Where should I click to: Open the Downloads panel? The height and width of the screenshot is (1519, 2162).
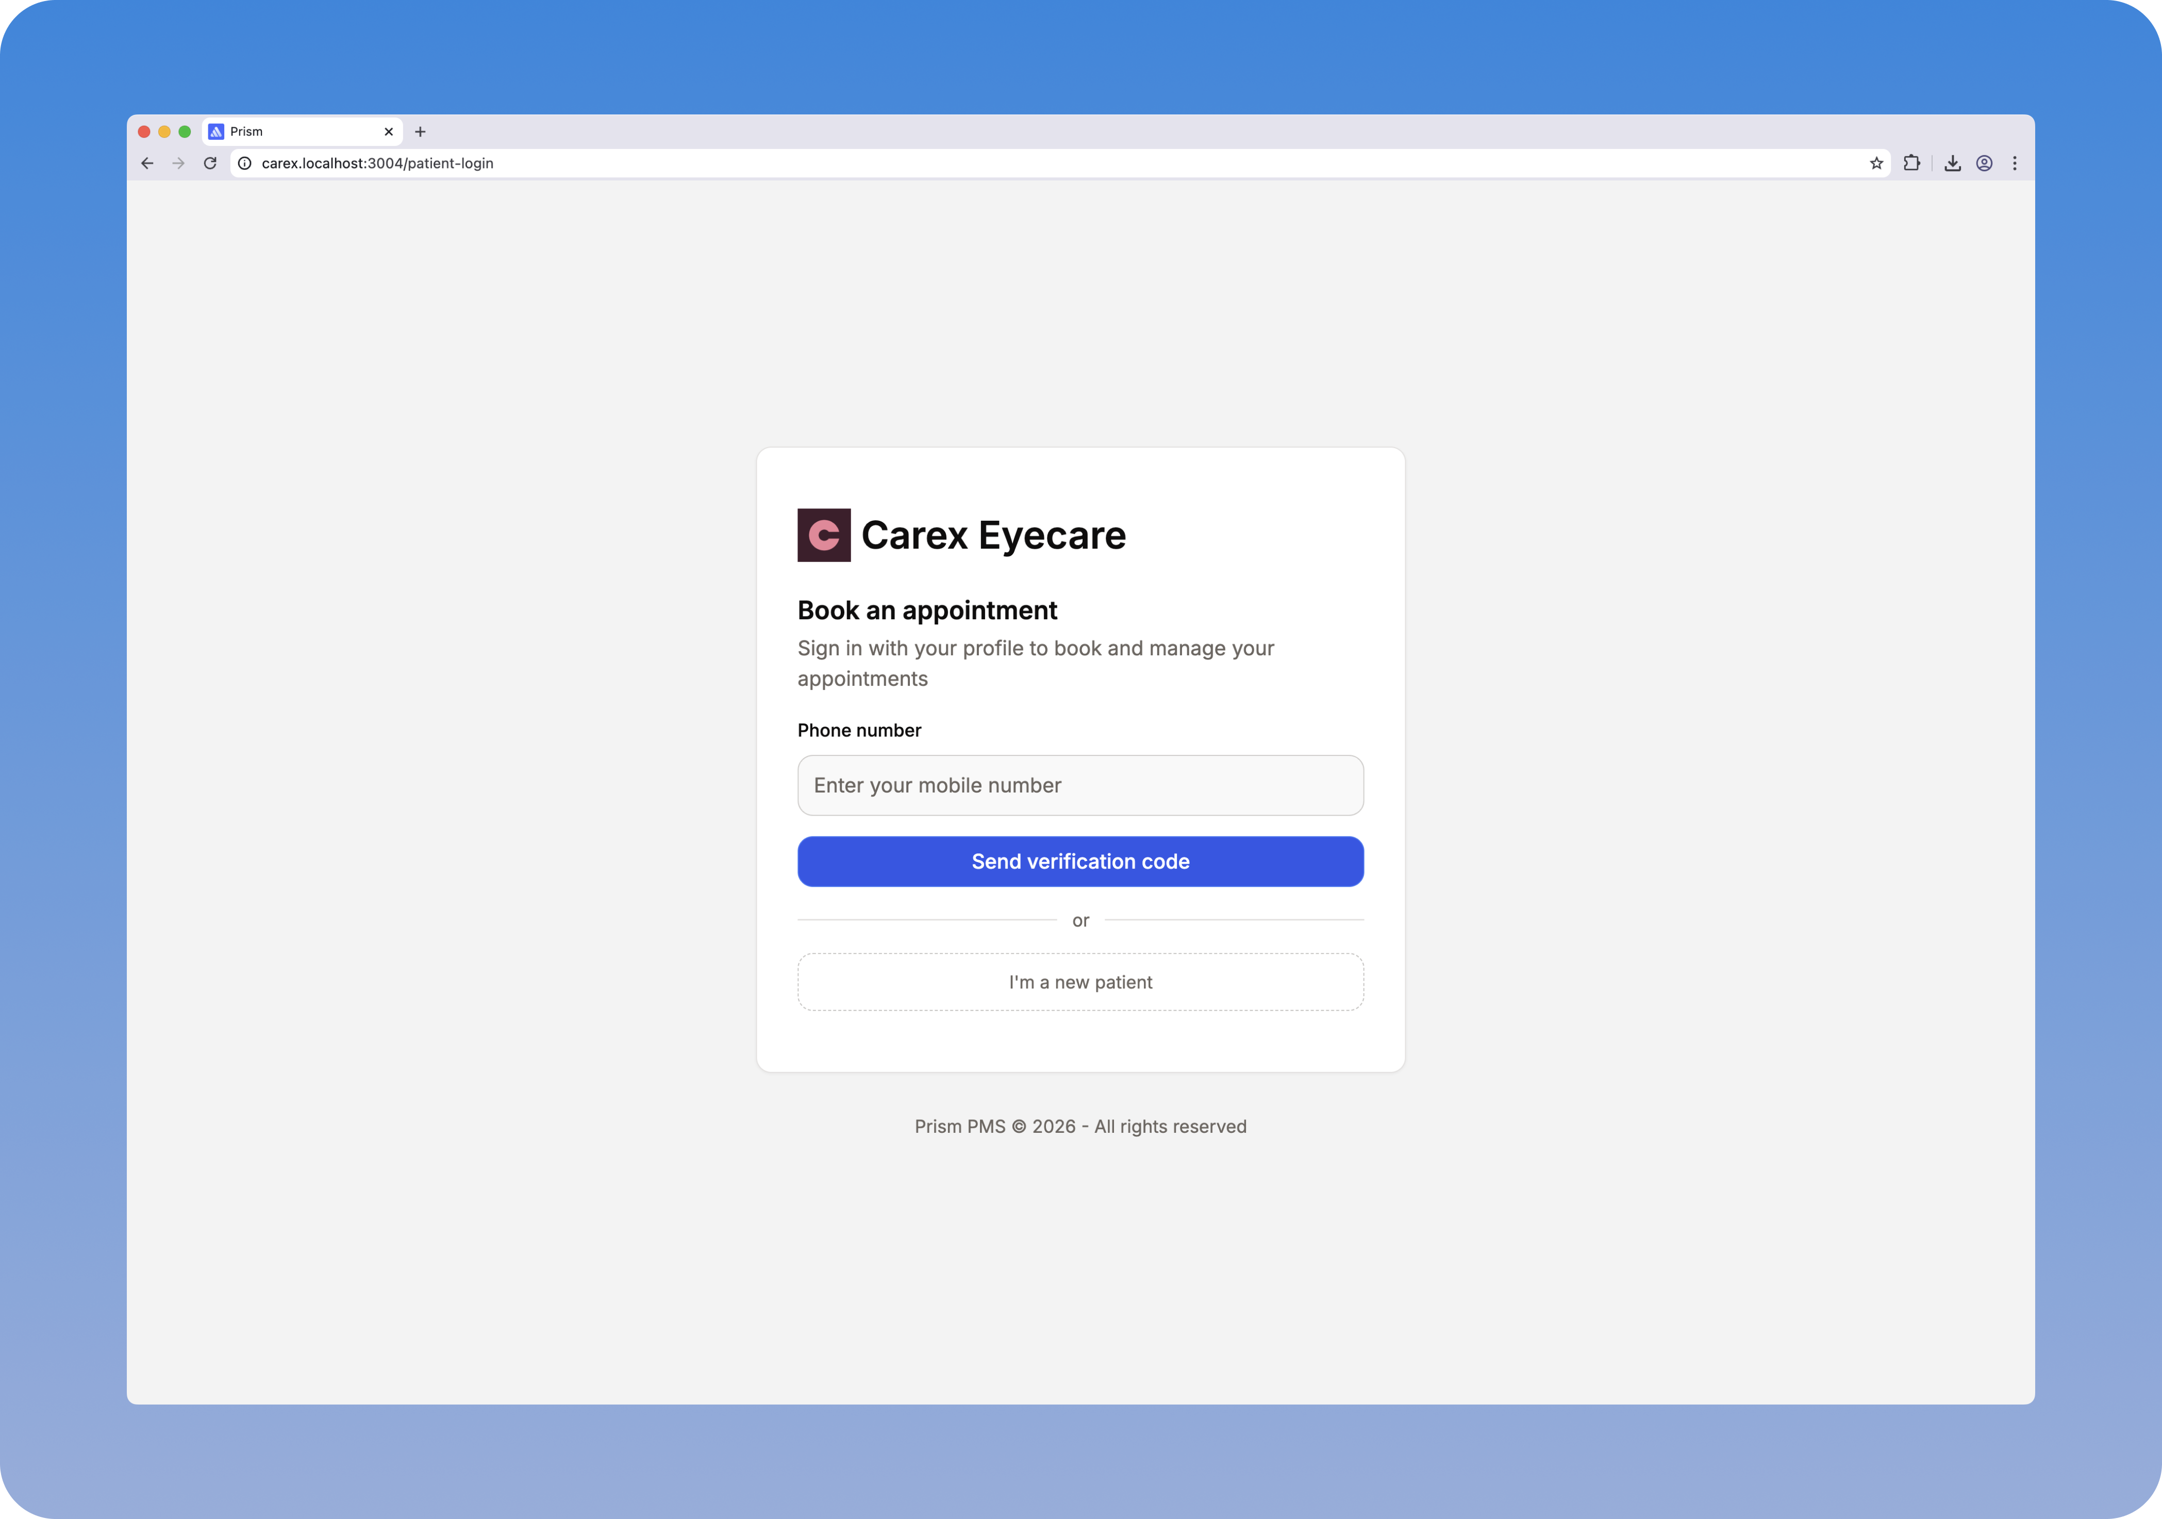1952,163
